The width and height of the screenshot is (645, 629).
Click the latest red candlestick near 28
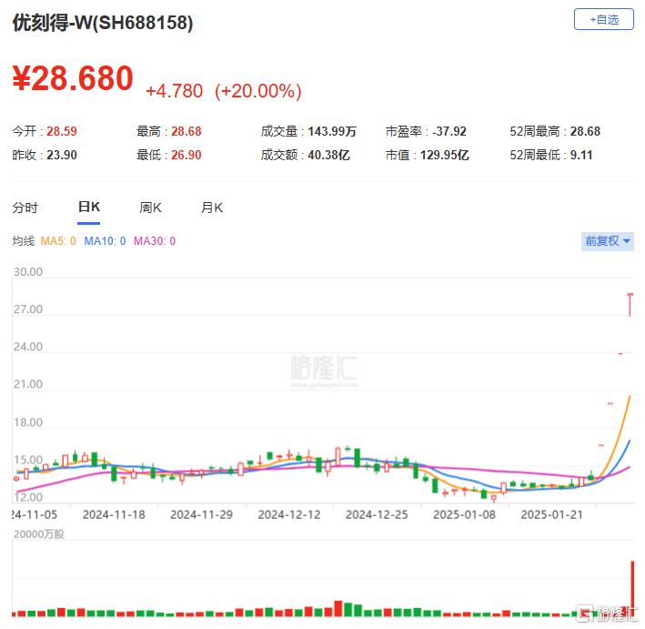click(x=630, y=305)
